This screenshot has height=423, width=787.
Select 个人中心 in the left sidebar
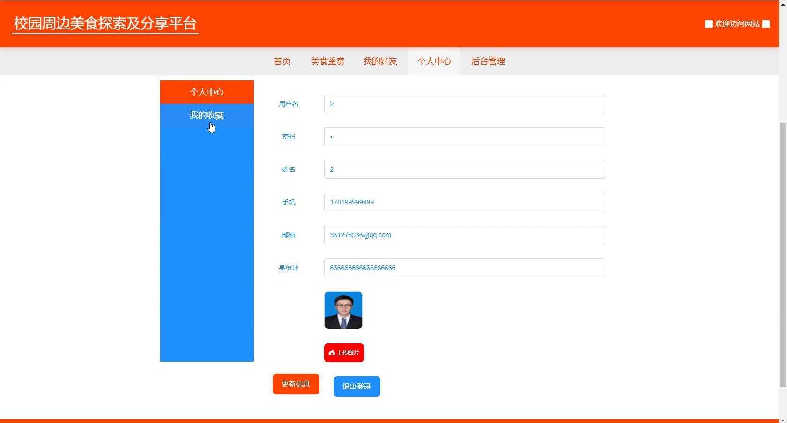coord(207,92)
